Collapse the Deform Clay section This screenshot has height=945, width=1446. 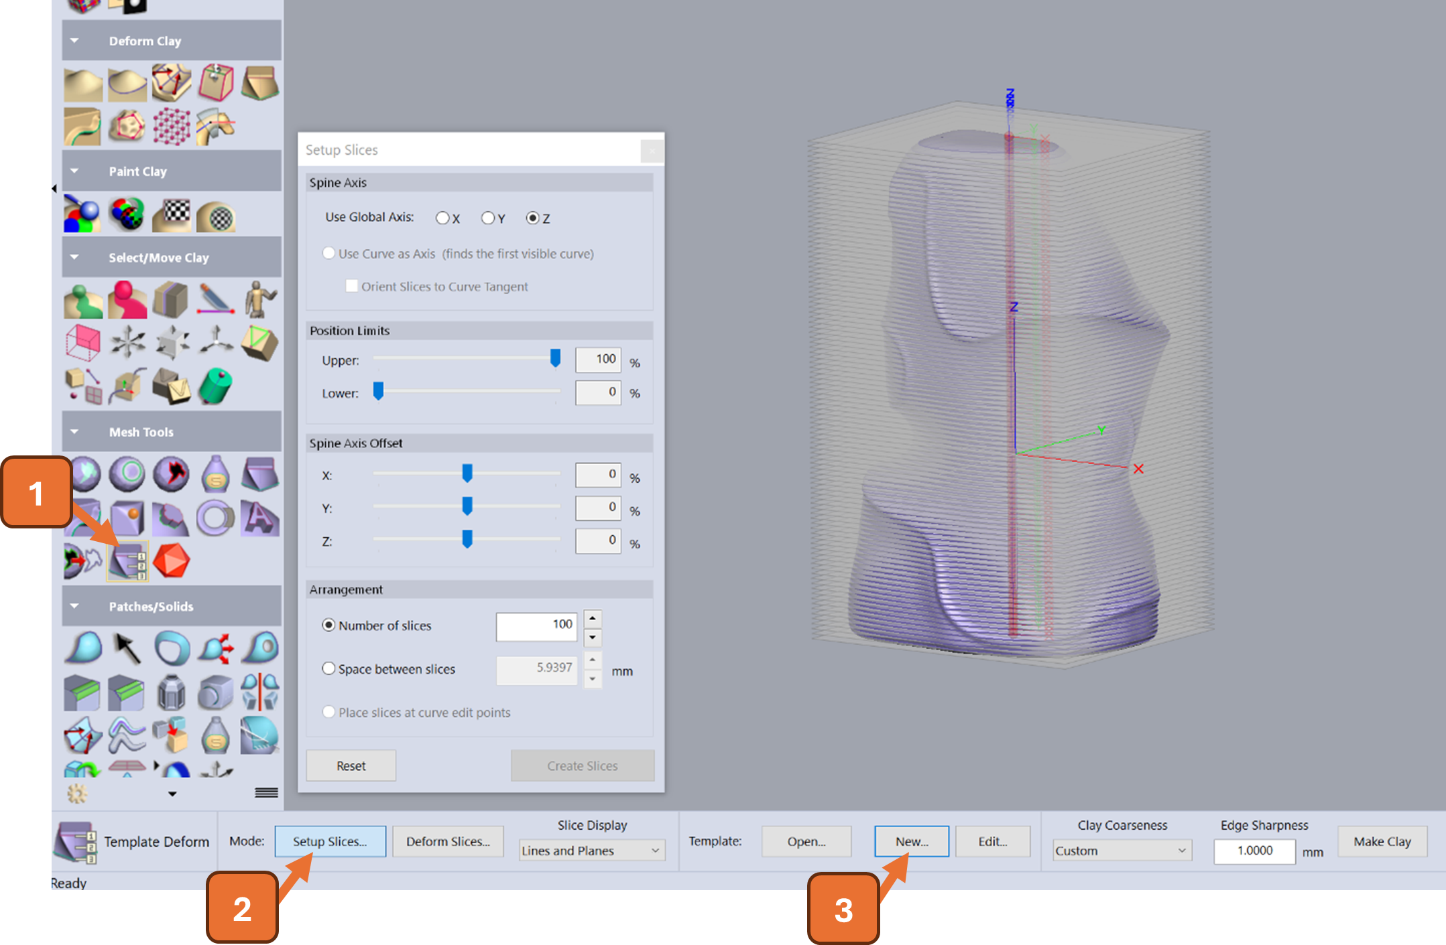(x=74, y=40)
